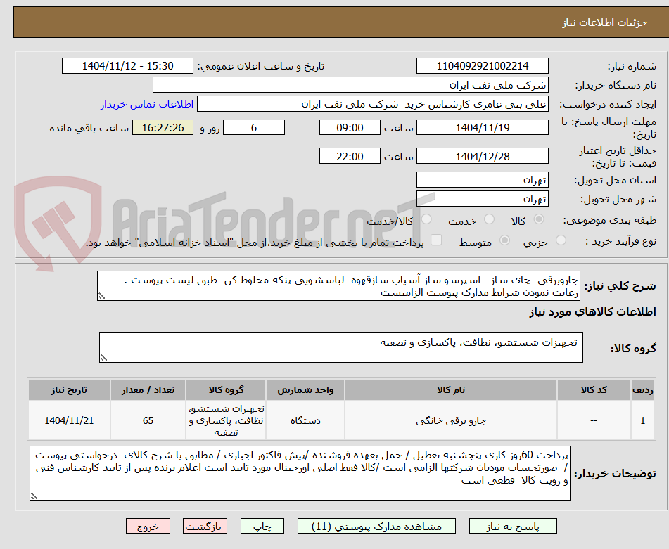Click the شهر محل تحویل field
The image size is (669, 549).
tap(482, 199)
